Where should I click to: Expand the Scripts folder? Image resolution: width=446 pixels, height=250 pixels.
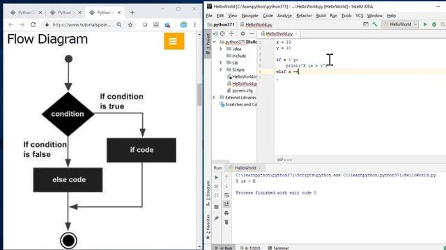coord(221,69)
